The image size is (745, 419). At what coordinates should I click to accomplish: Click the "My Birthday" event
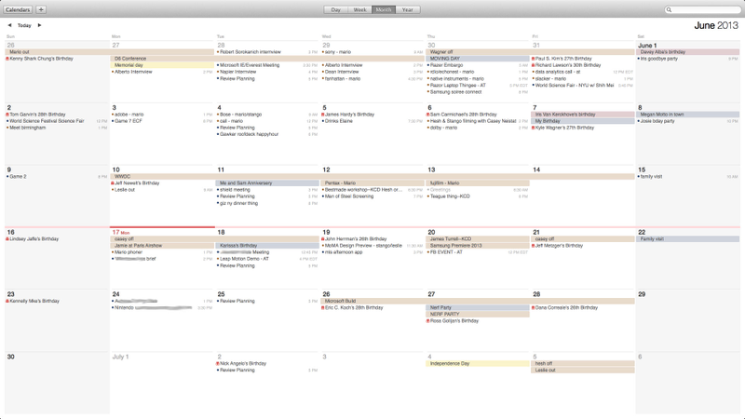[x=583, y=121]
